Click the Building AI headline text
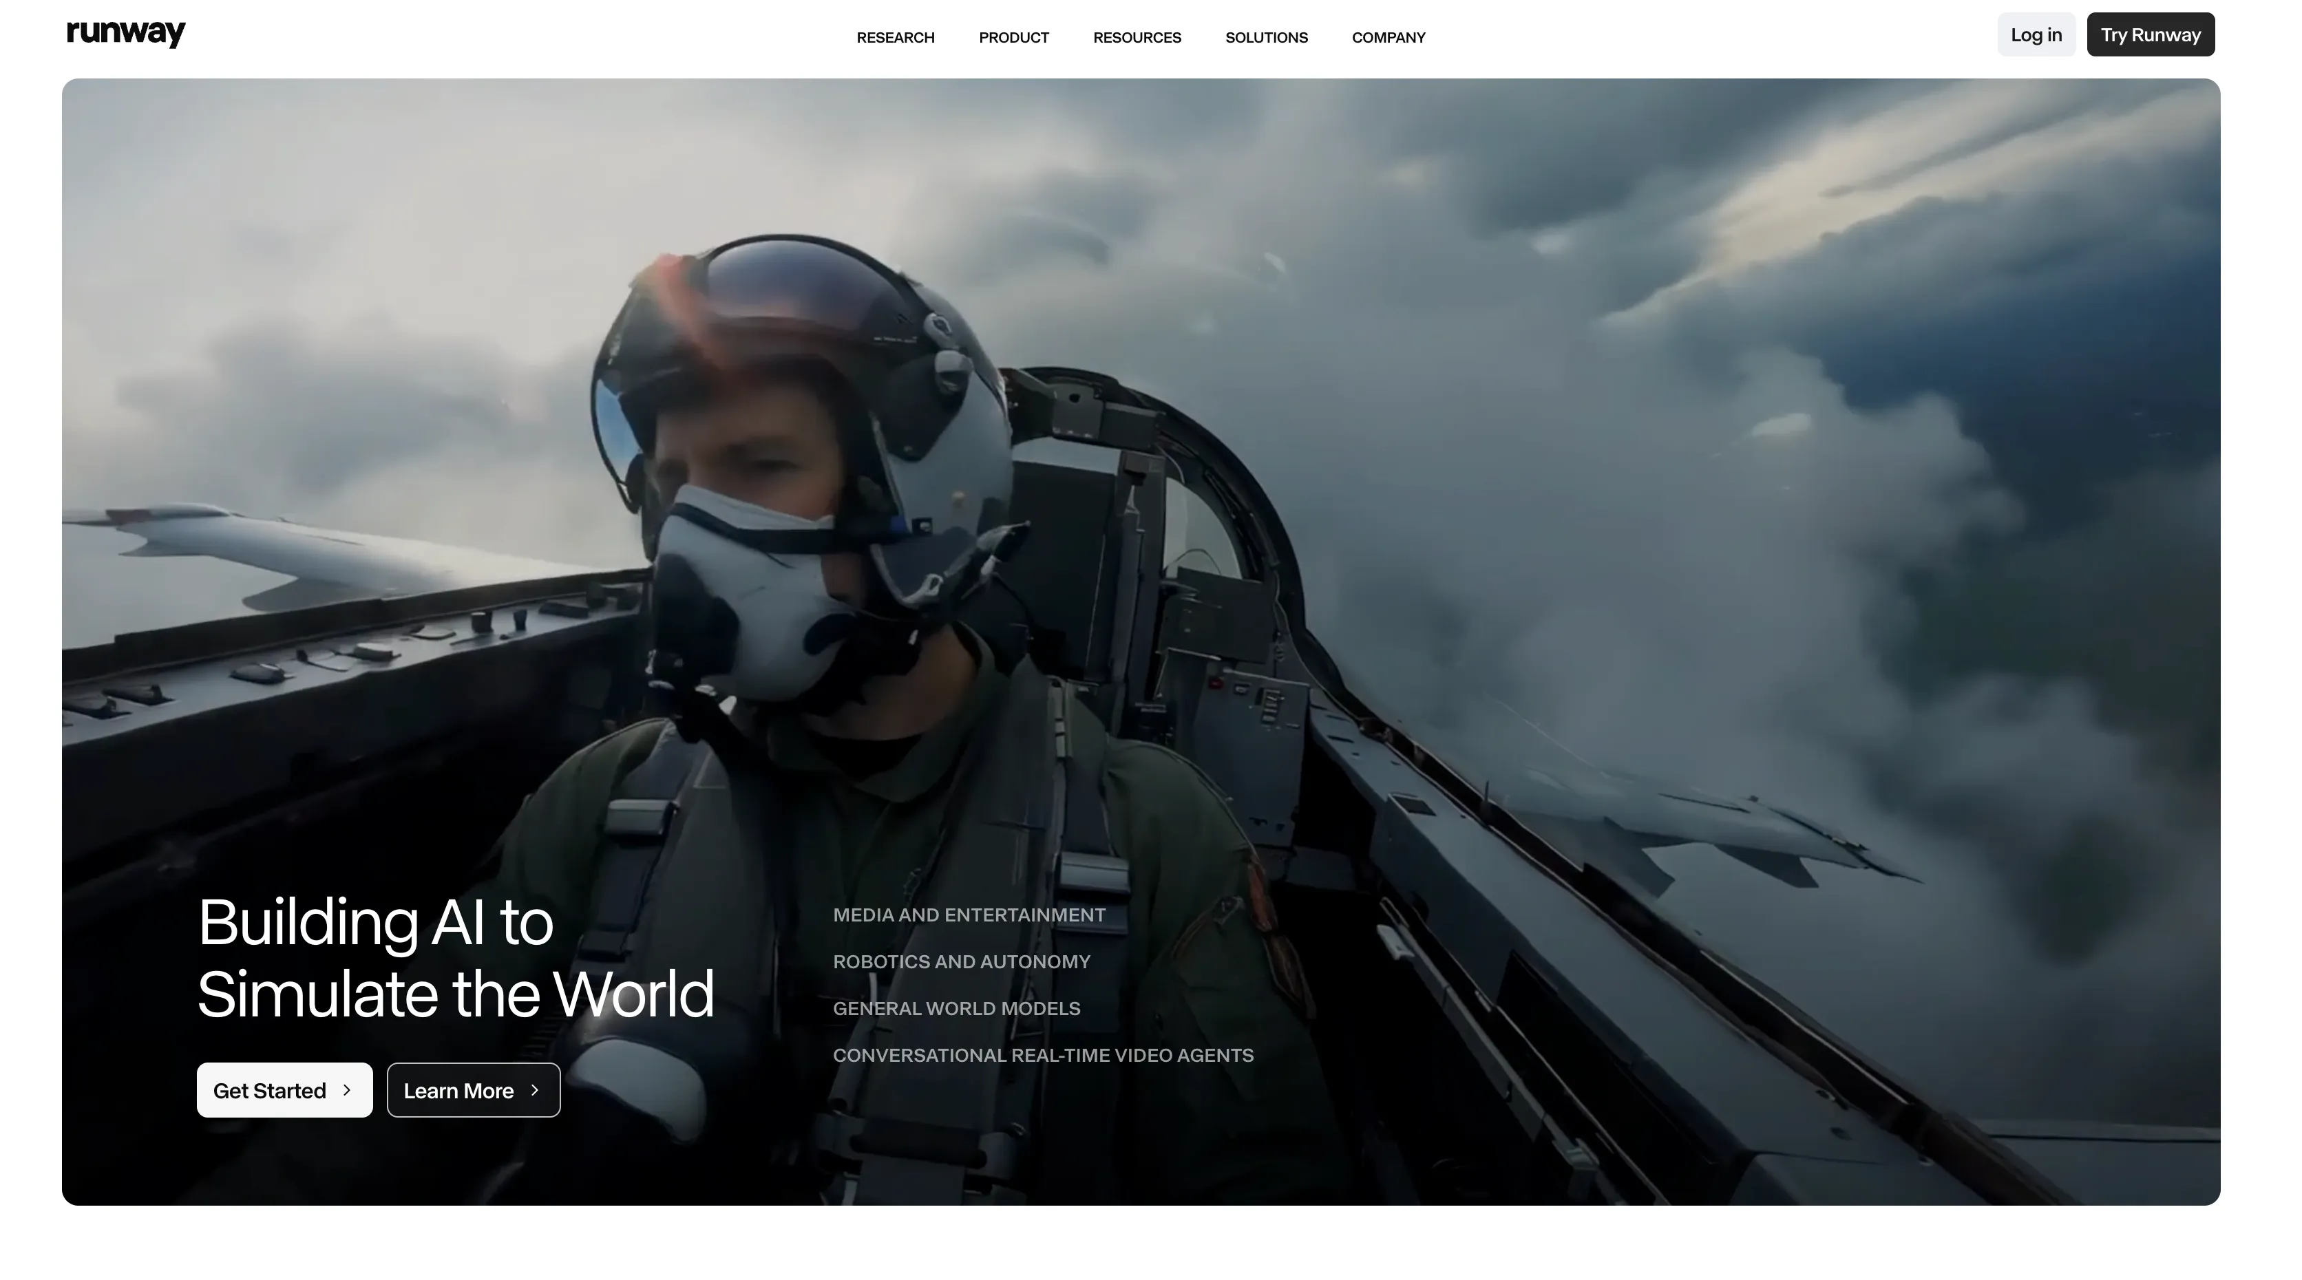2302x1280 pixels. [455, 957]
